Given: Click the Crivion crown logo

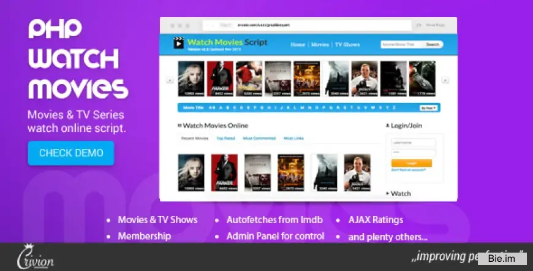Looking at the screenshot, I should click(35, 257).
